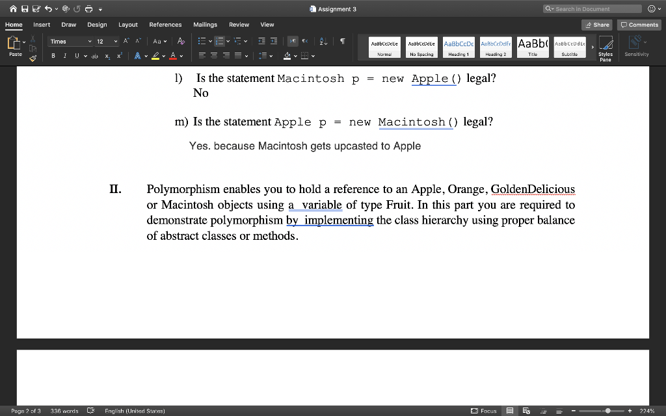Open the Layout ribbon tab
Image resolution: width=666 pixels, height=416 pixels.
[127, 25]
